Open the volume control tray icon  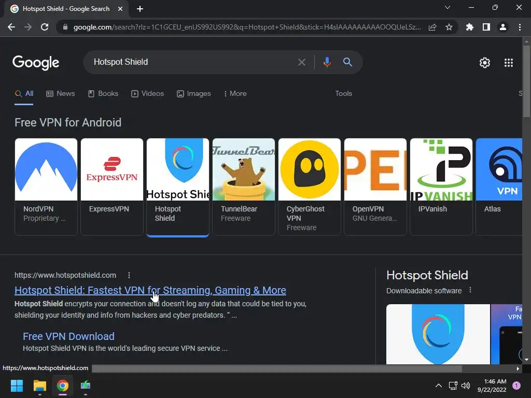466,386
